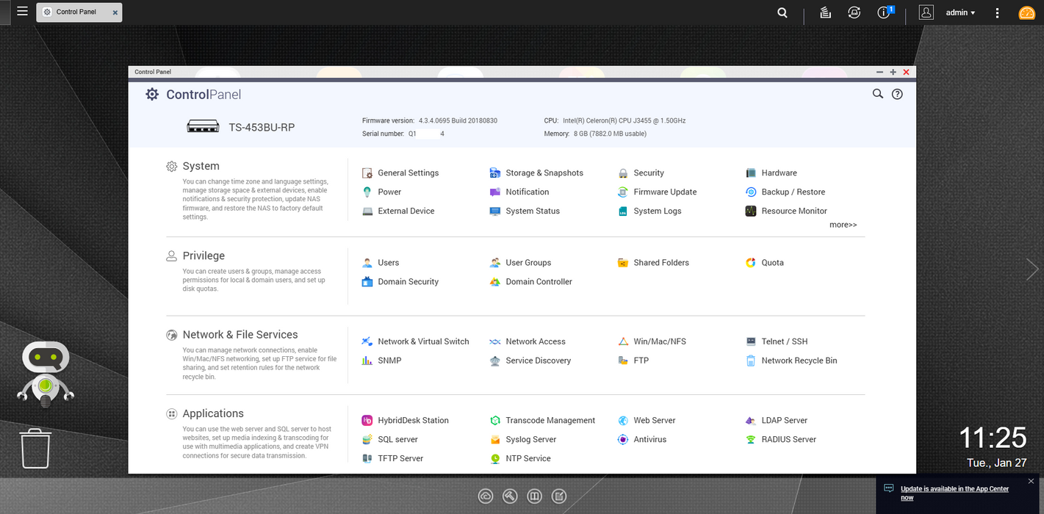This screenshot has height=514, width=1044.
Task: Open Quota settings
Action: point(765,263)
